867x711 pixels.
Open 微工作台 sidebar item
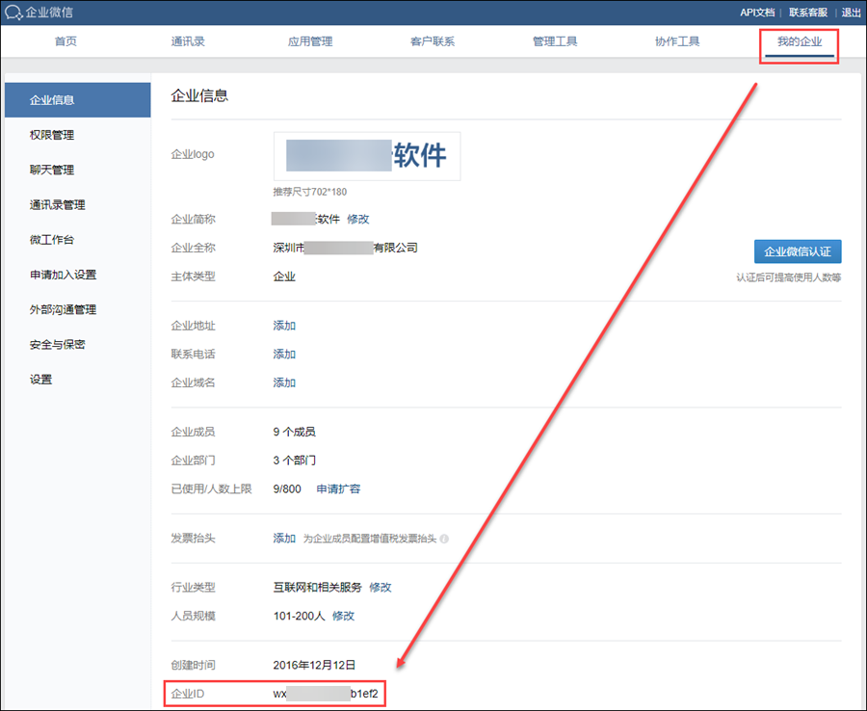point(52,240)
